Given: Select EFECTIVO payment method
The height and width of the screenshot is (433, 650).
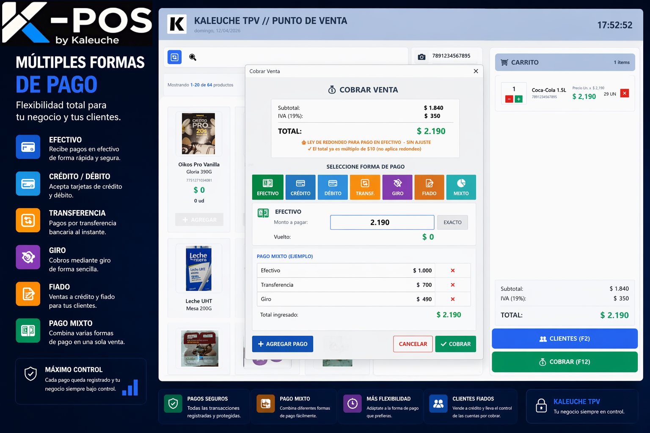Looking at the screenshot, I should 267,187.
